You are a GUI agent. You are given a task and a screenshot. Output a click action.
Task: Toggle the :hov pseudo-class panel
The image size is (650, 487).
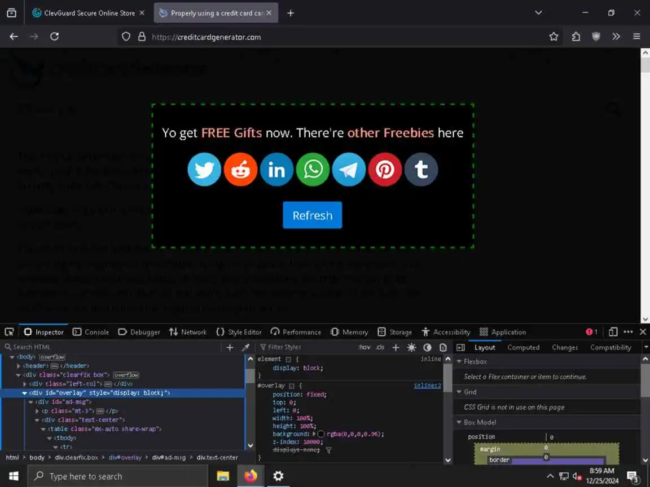click(x=364, y=347)
